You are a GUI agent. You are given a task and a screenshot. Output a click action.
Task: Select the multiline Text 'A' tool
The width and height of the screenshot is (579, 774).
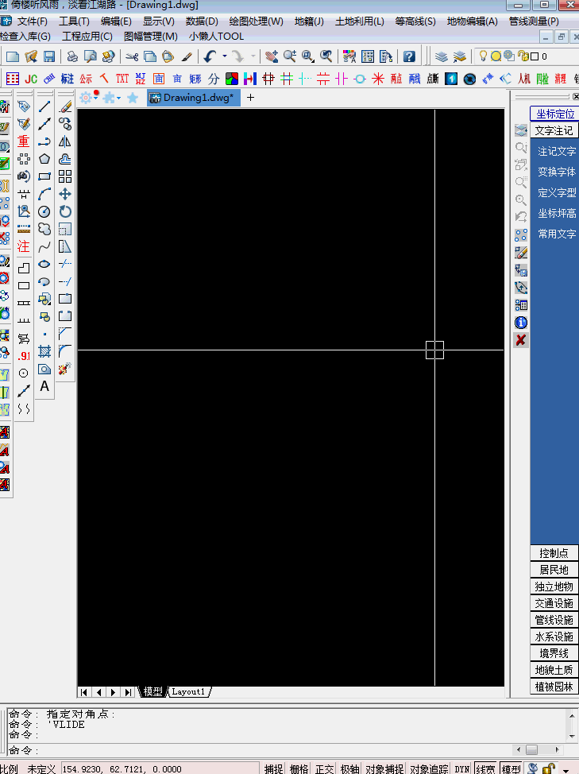click(x=44, y=386)
